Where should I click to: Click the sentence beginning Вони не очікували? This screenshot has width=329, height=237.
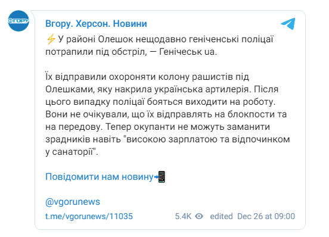[166, 120]
